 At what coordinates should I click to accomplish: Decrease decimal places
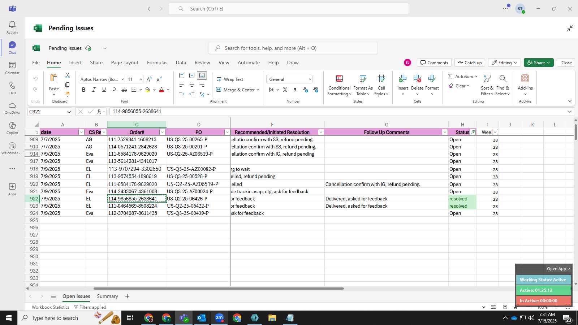coord(316,90)
